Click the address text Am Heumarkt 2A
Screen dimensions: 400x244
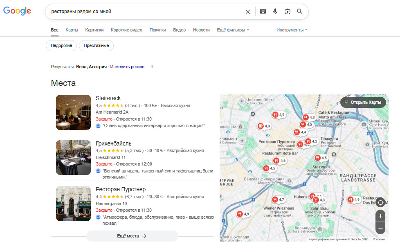(x=112, y=112)
